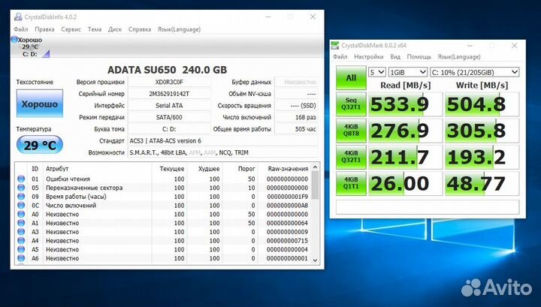This screenshot has height=307, width=541.
Task: Click the empty comment field in CrystalDiskMark
Action: 428,206
